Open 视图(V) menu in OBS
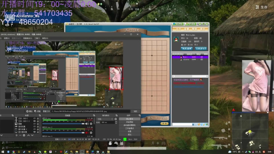Screen dimensions: 274x154 pos(6,38)
